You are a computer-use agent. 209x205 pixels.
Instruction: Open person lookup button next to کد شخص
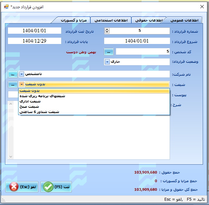[x=109, y=52]
